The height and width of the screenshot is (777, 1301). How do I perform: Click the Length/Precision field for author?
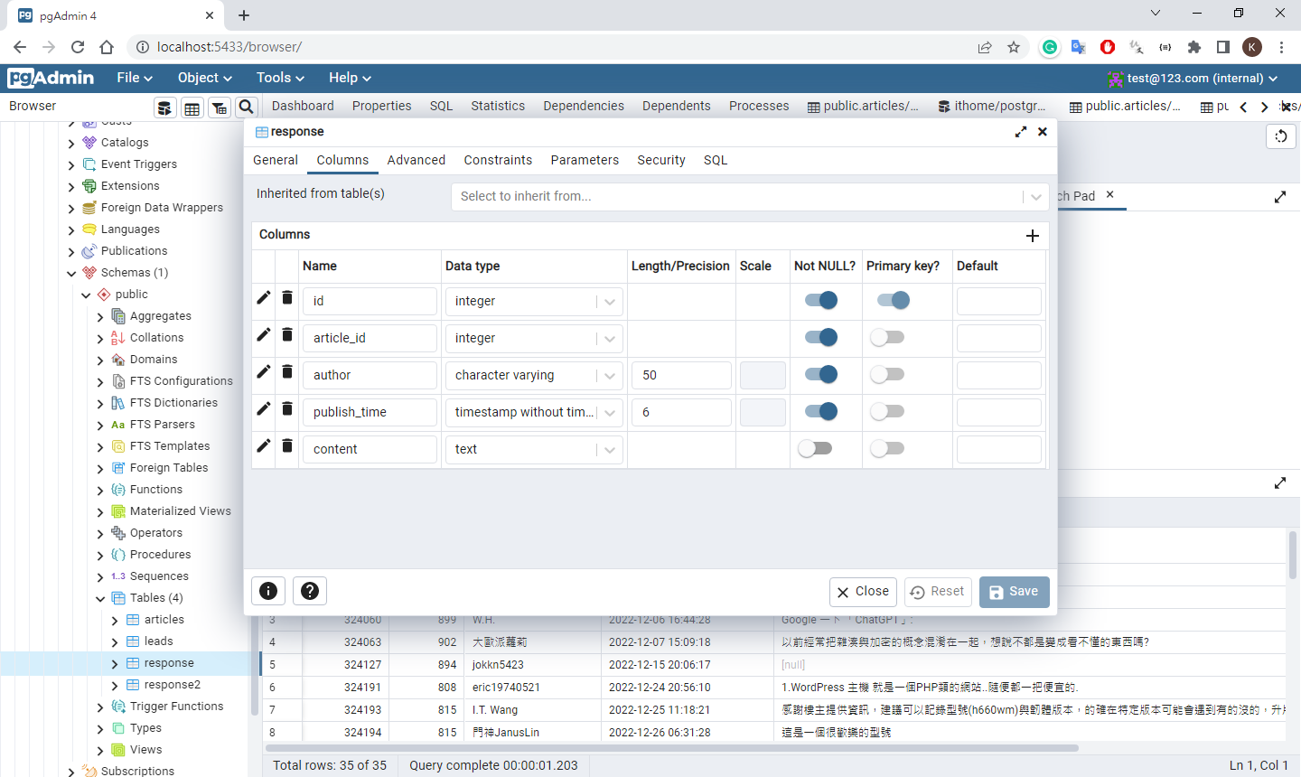click(679, 376)
